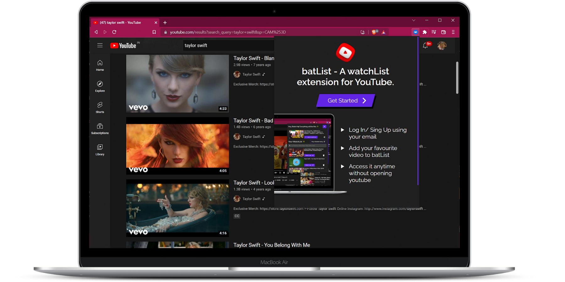Click the '1.4B views • 6 years ago' text
Image resolution: width=565 pixels, height=282 pixels.
click(x=252, y=127)
